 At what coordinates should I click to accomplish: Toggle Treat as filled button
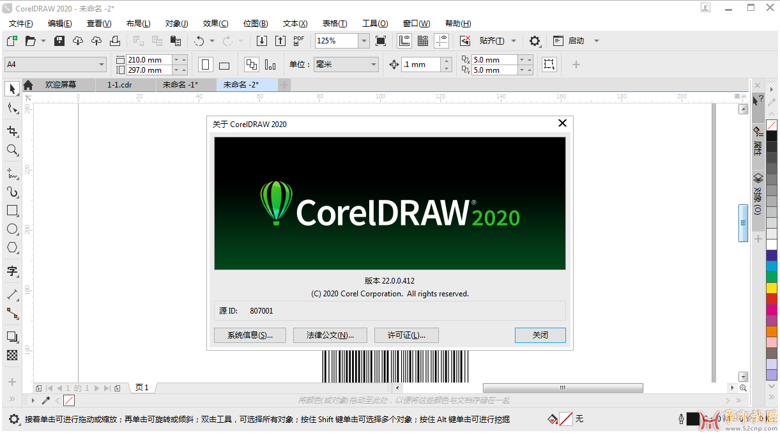549,65
